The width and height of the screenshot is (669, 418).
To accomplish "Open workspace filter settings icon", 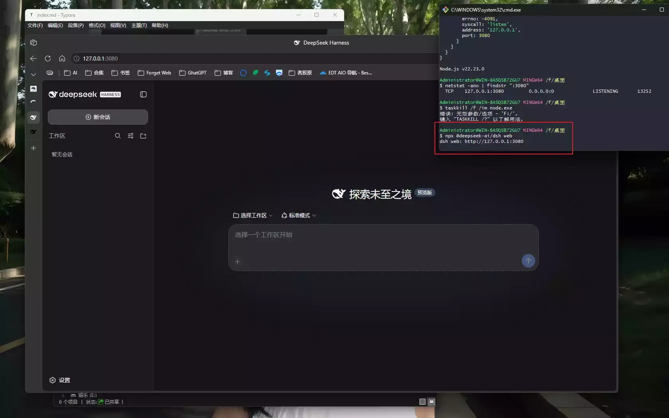I will pyautogui.click(x=131, y=136).
